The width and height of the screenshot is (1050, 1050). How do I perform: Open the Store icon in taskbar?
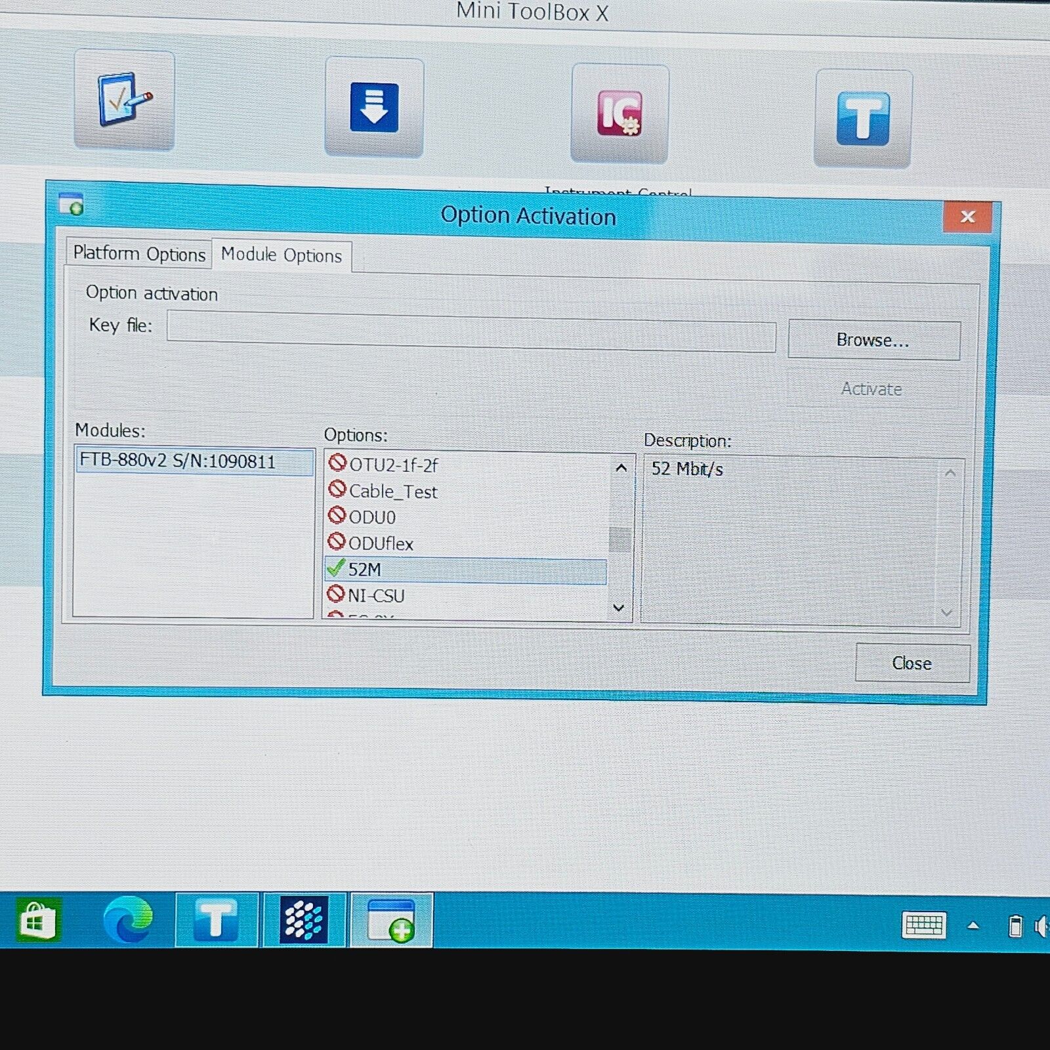39,921
